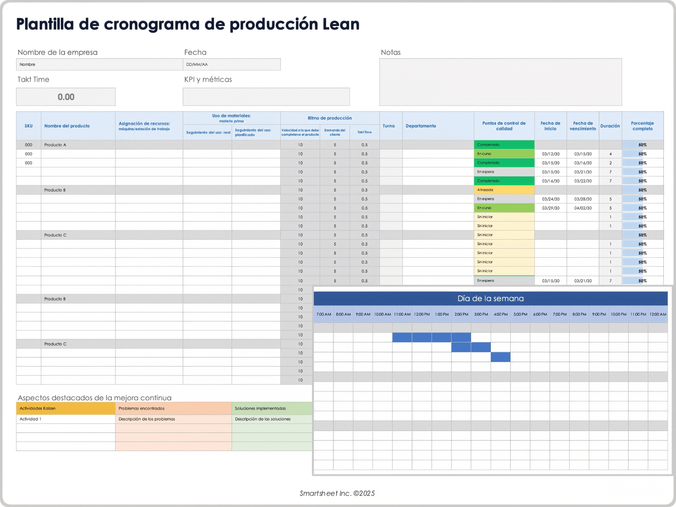676x507 pixels.
Task: Open the first En curso status cell
Action: pyautogui.click(x=504, y=154)
